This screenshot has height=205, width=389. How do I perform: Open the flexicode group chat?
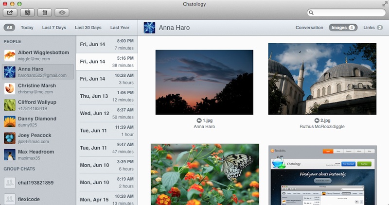29,199
